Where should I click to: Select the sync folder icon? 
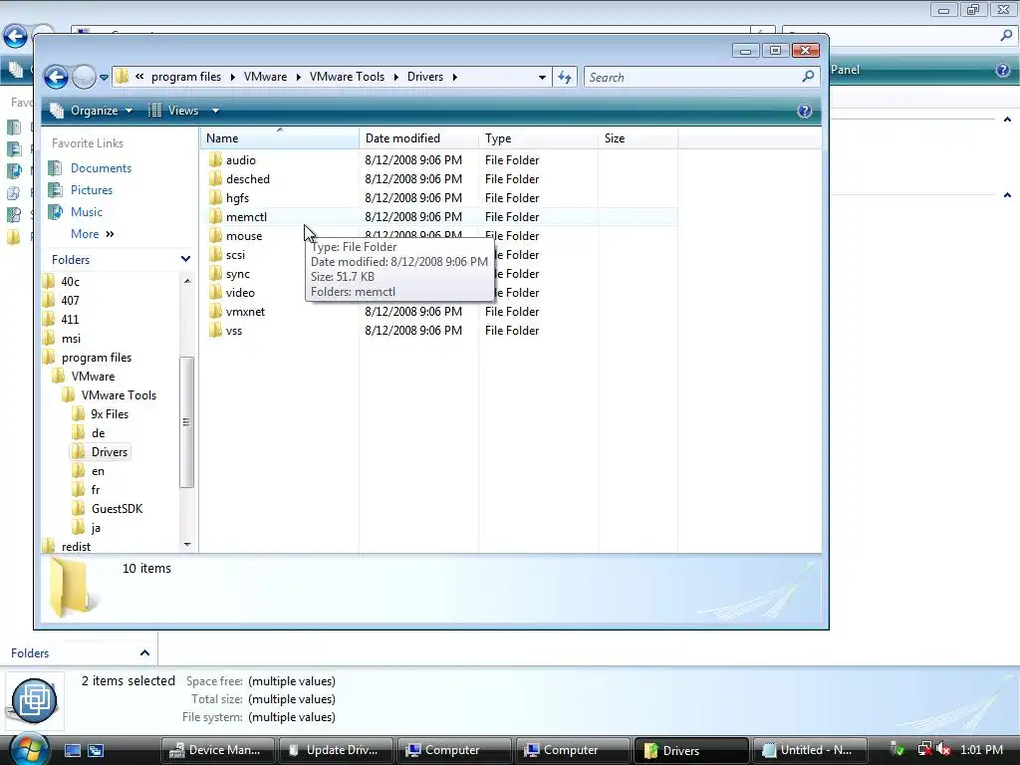[216, 274]
